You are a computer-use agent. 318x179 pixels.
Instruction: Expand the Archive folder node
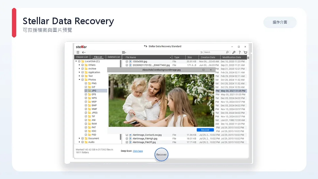79,69
